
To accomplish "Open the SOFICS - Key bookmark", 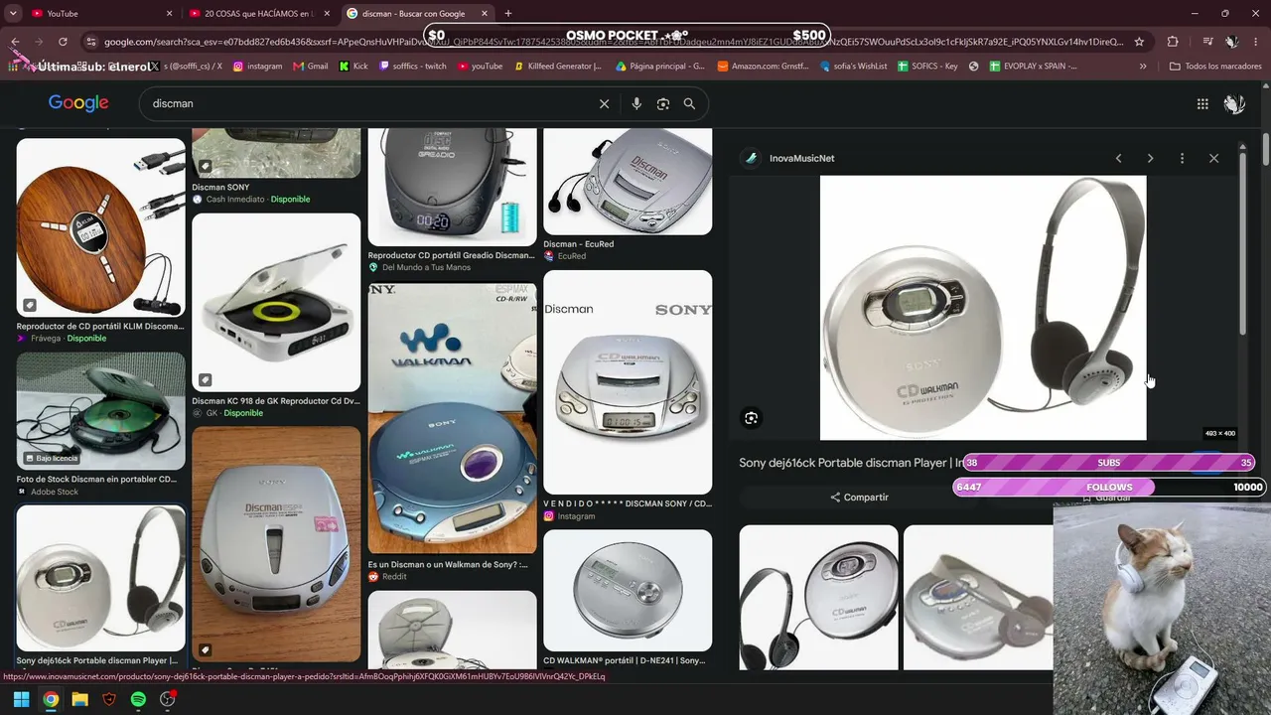I will click(927, 67).
